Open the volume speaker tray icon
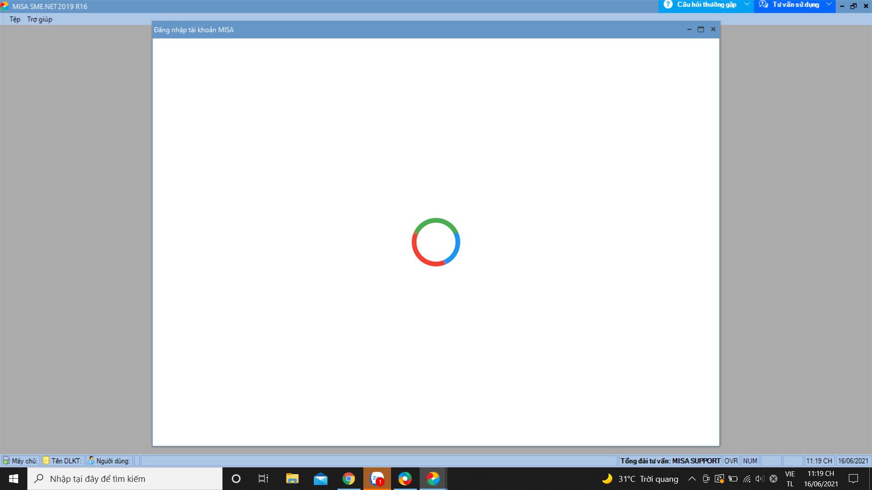Screen dimensions: 872x490 760,479
